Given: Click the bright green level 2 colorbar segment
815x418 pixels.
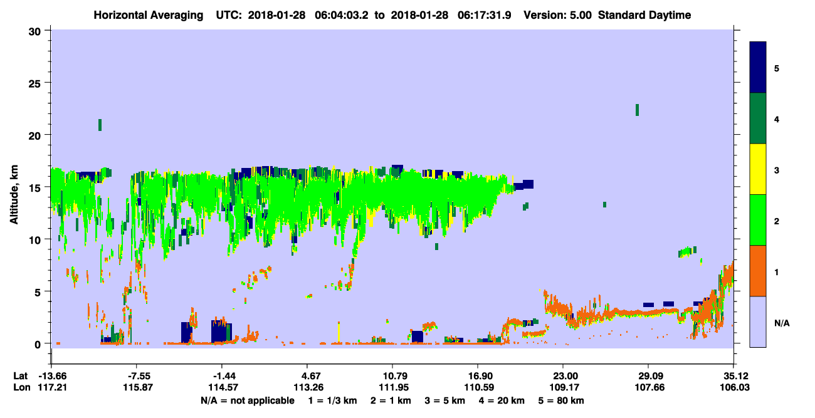Looking at the screenshot, I should 758,220.
